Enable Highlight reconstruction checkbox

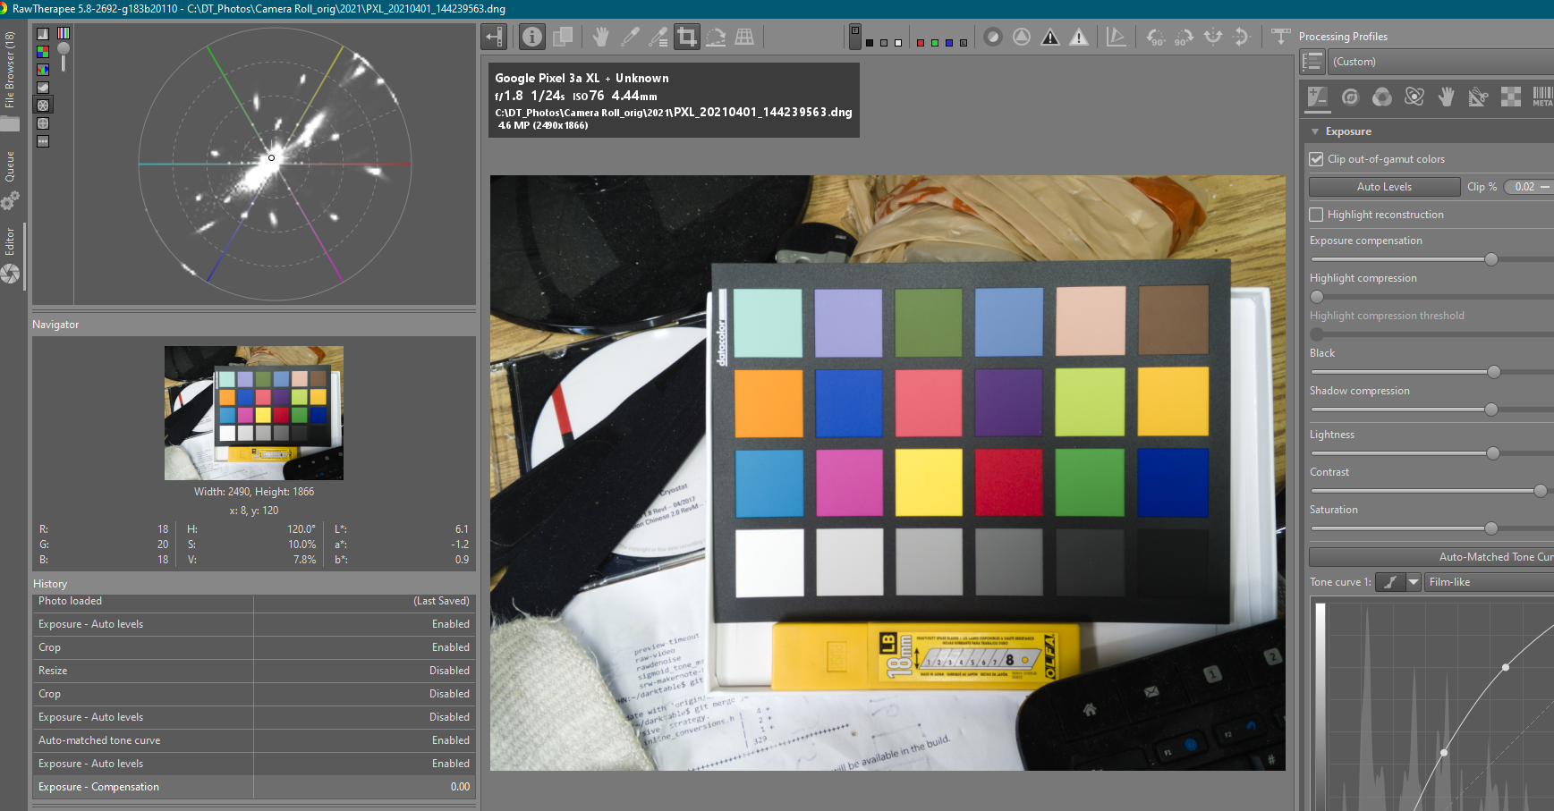pos(1316,215)
